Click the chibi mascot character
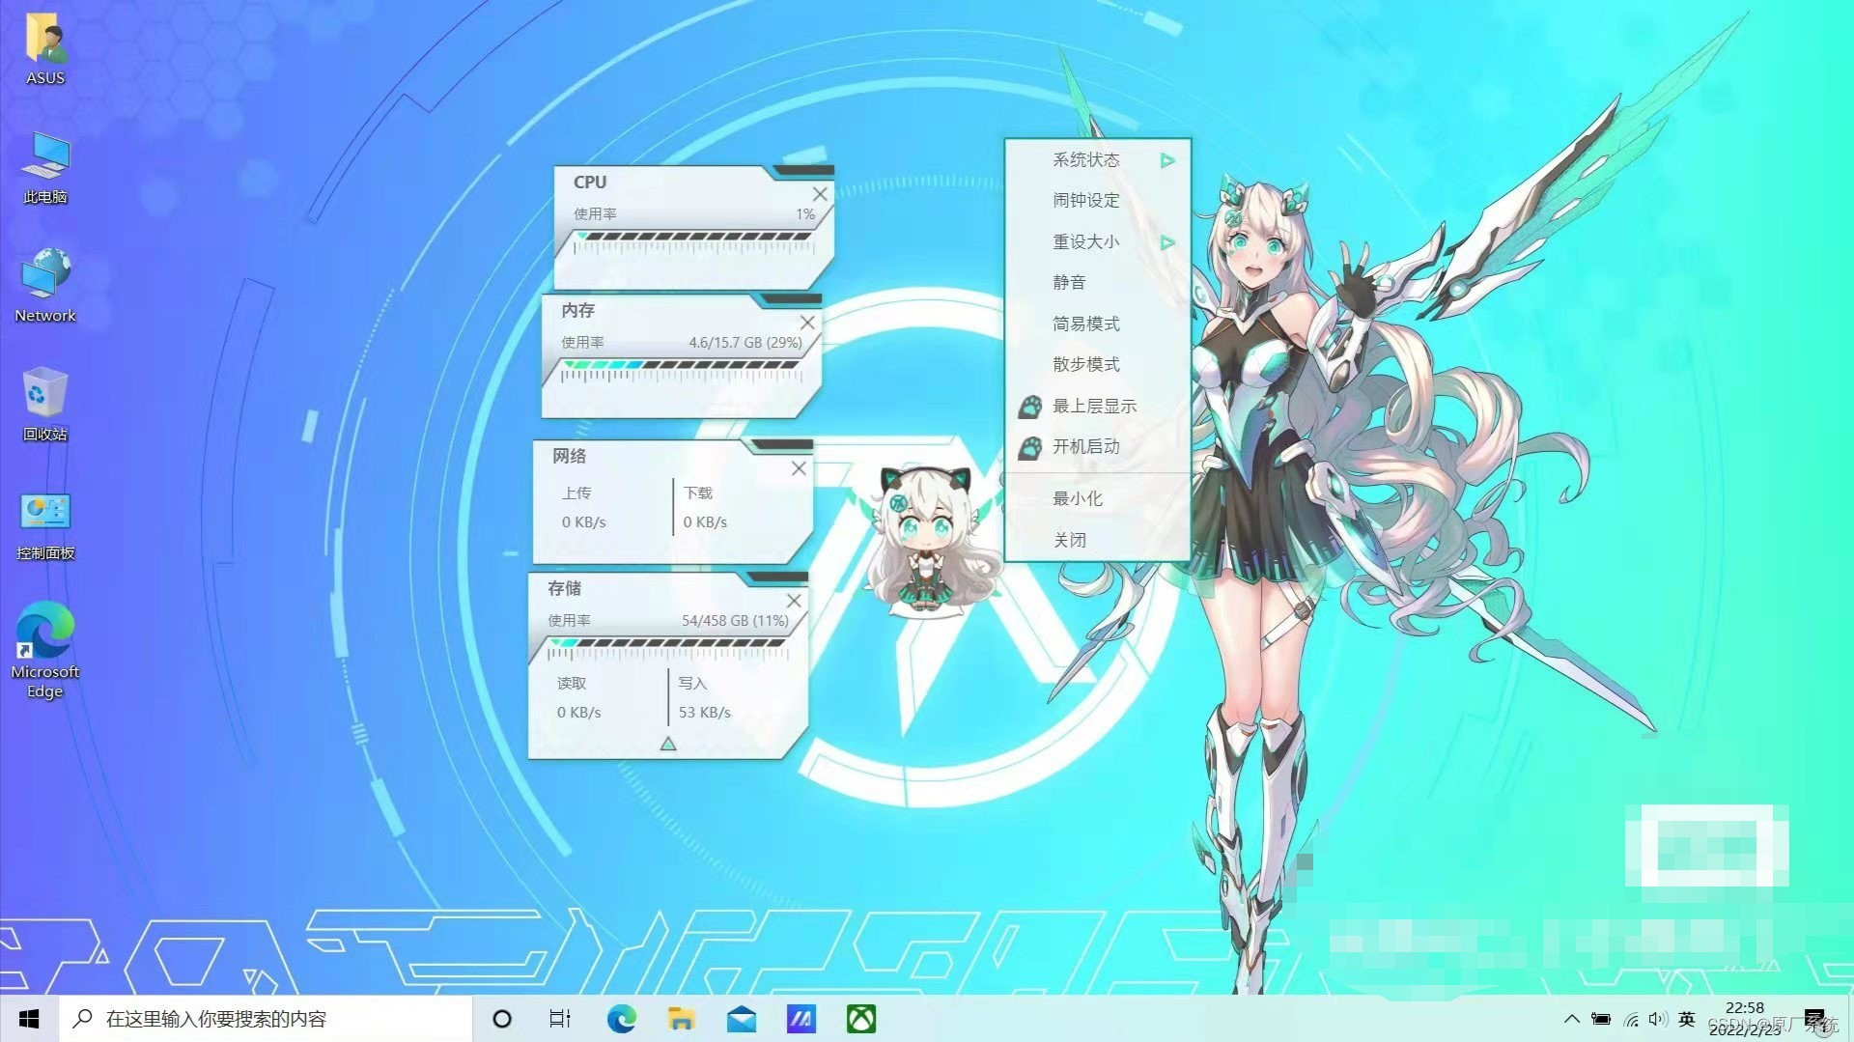 pos(929,541)
